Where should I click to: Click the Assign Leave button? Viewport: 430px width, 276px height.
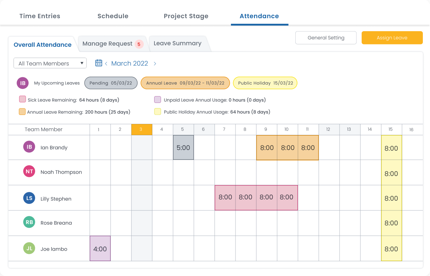click(392, 38)
